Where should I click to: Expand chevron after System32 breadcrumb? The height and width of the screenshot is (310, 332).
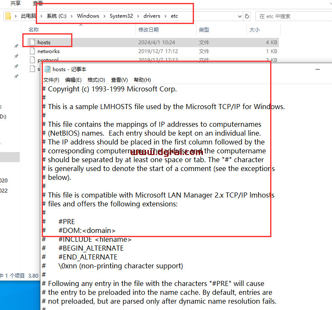(x=138, y=16)
